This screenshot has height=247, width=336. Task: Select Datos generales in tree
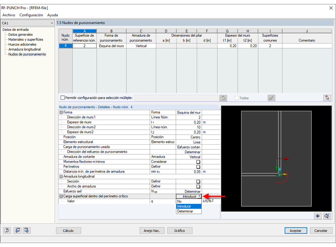click(20, 34)
